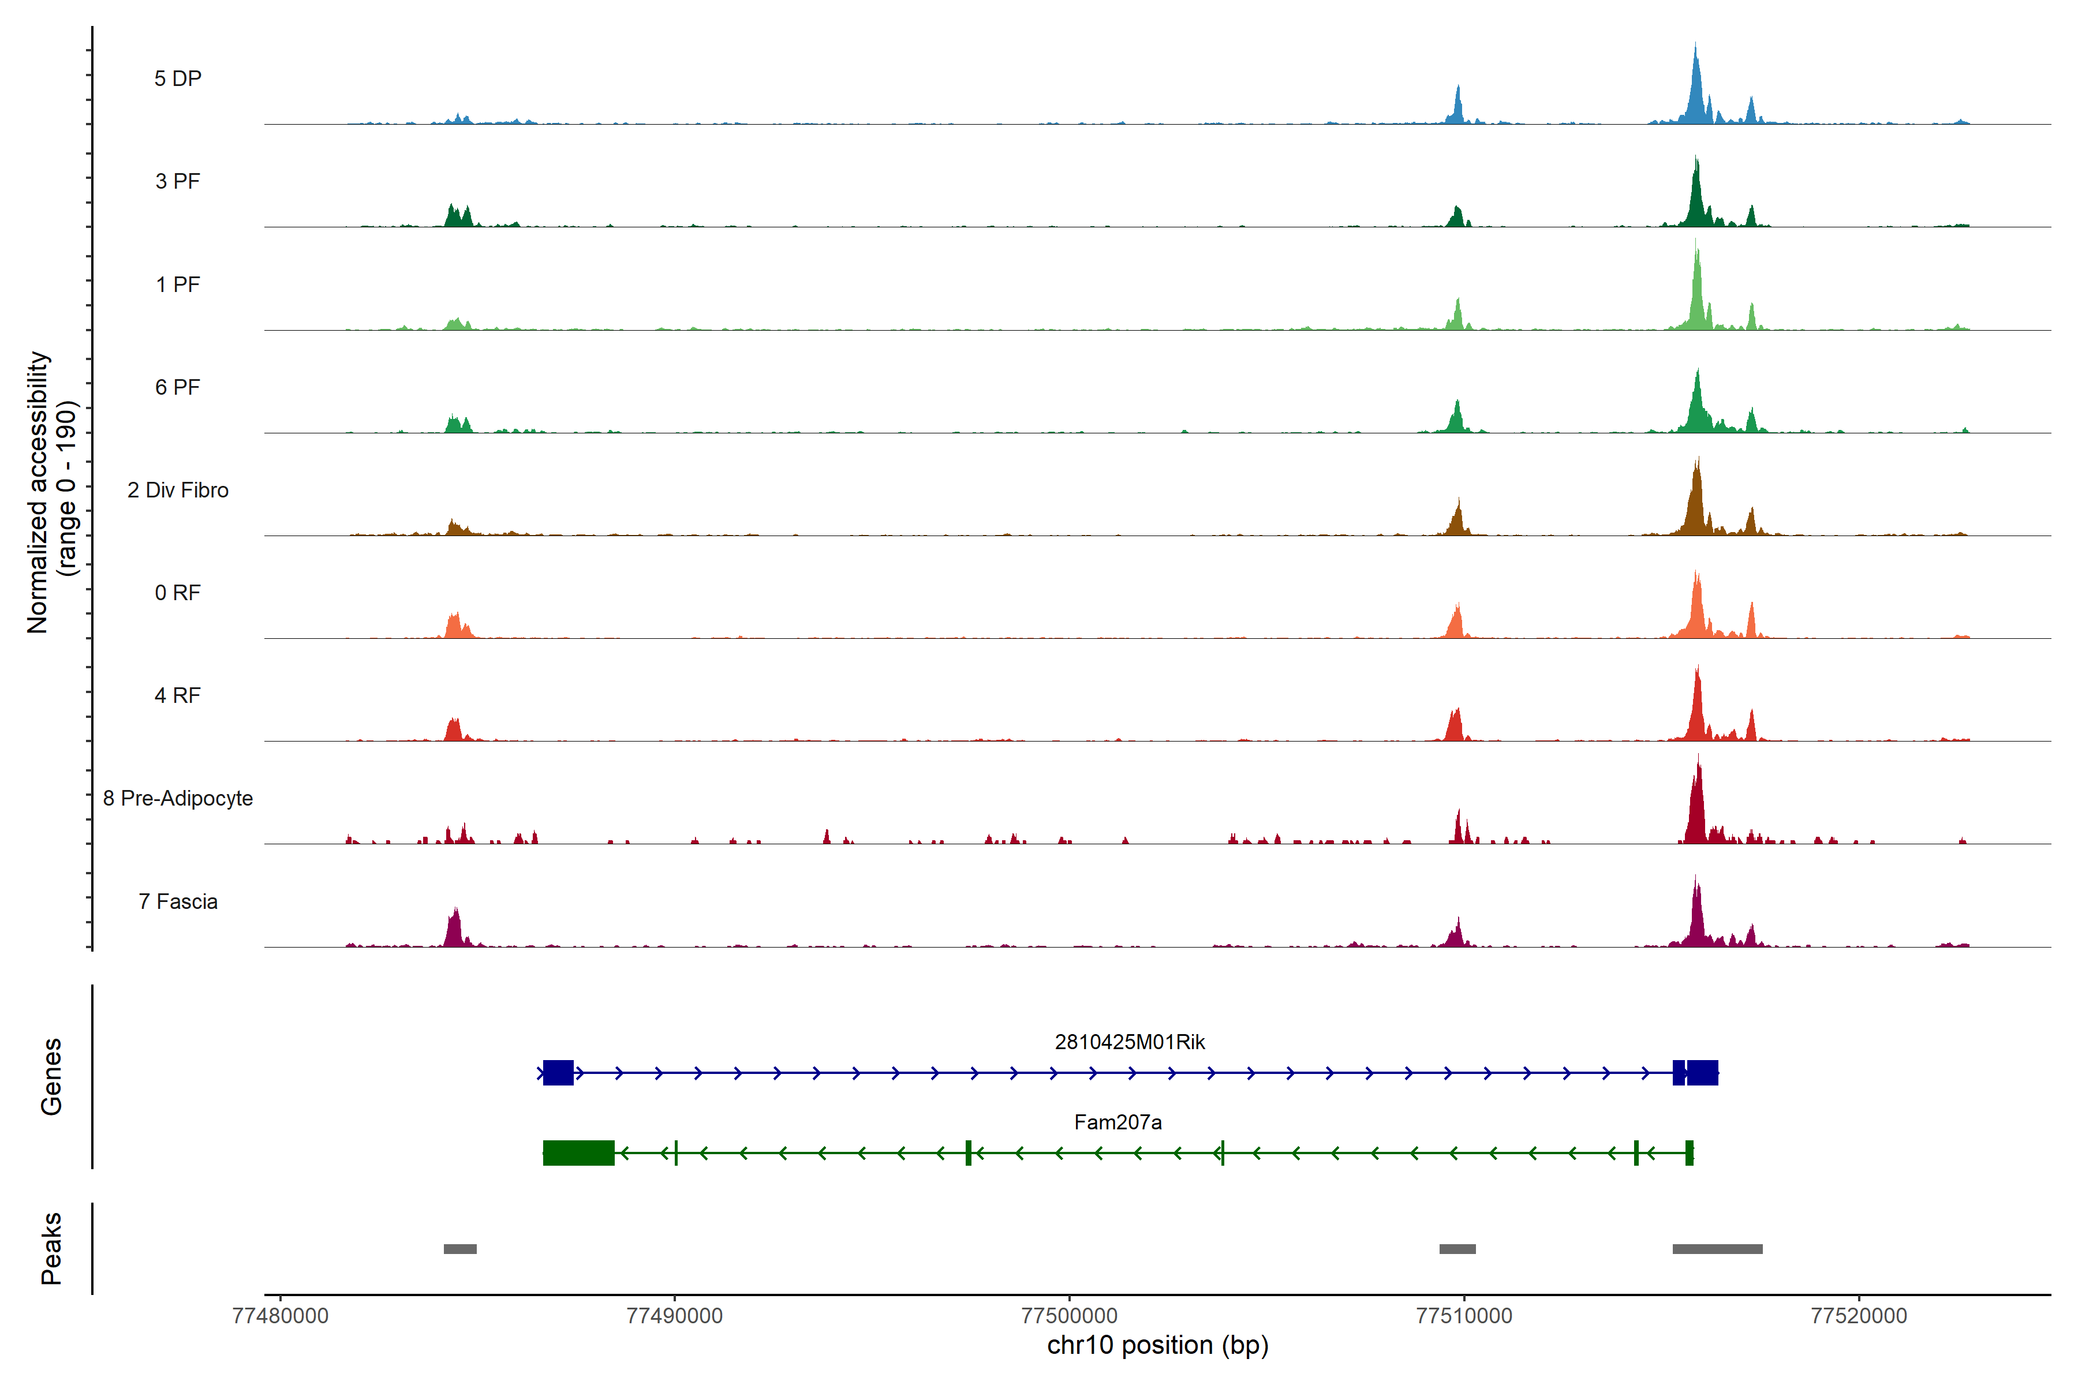Viewport: 2078px width, 1385px height.
Task: Click the right blue 2810425M01Rik exon block
Action: 1702,1072
